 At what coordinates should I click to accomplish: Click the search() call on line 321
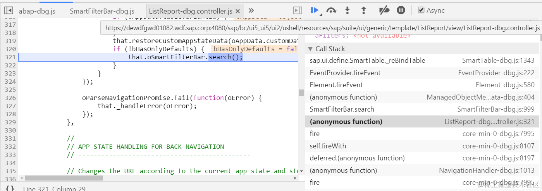226,57
